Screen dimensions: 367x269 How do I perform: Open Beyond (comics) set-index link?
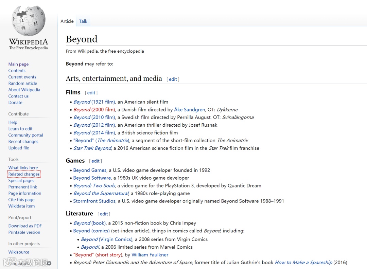coord(91,231)
